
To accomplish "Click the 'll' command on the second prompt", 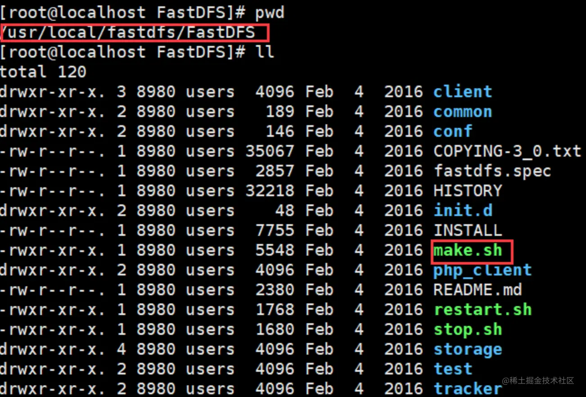I will pyautogui.click(x=265, y=52).
